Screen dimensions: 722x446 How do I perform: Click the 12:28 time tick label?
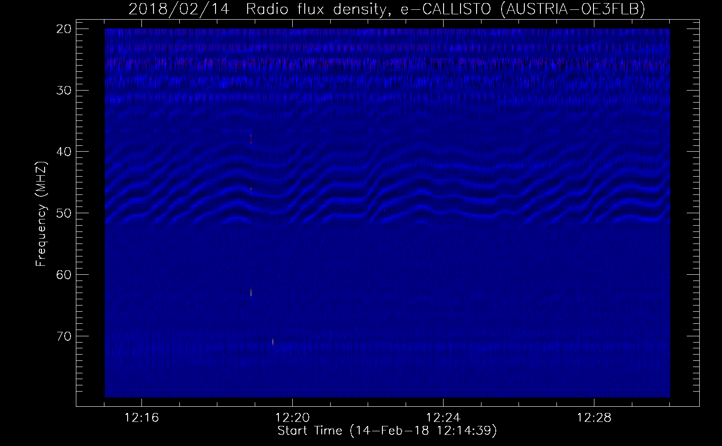[594, 418]
